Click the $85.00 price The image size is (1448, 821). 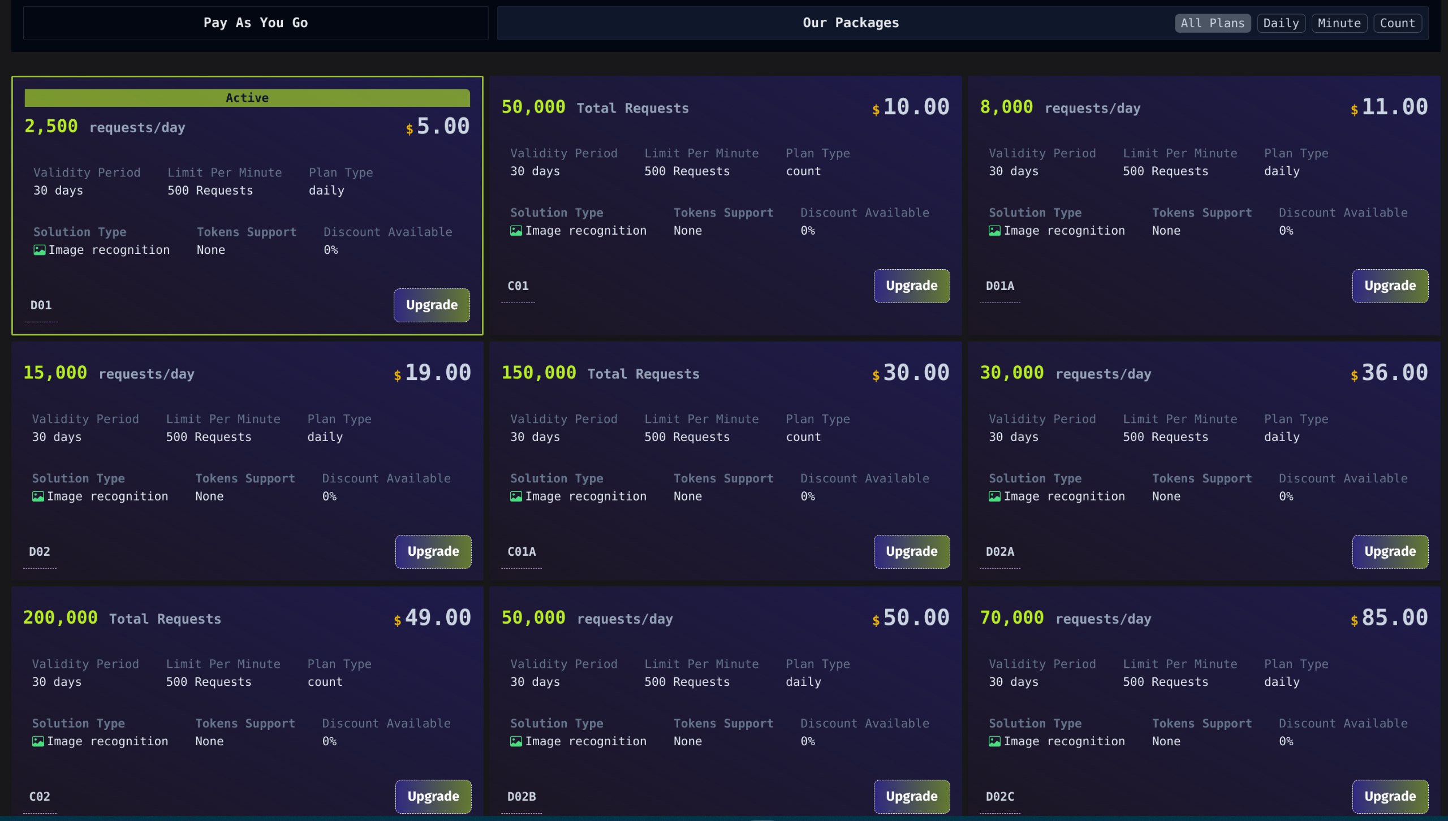coord(1389,617)
